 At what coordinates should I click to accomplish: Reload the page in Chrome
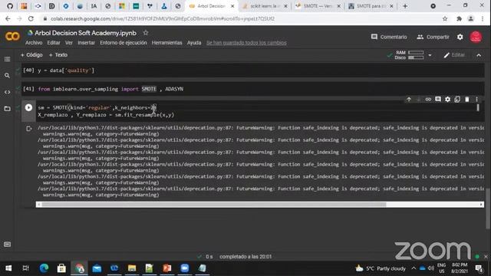click(x=31, y=18)
